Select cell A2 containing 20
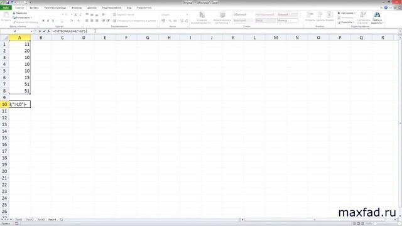This screenshot has height=226, width=402. (19, 51)
